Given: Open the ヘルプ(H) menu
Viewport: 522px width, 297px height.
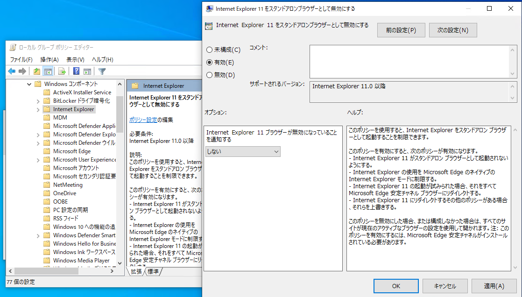Looking at the screenshot, I should (103, 60).
